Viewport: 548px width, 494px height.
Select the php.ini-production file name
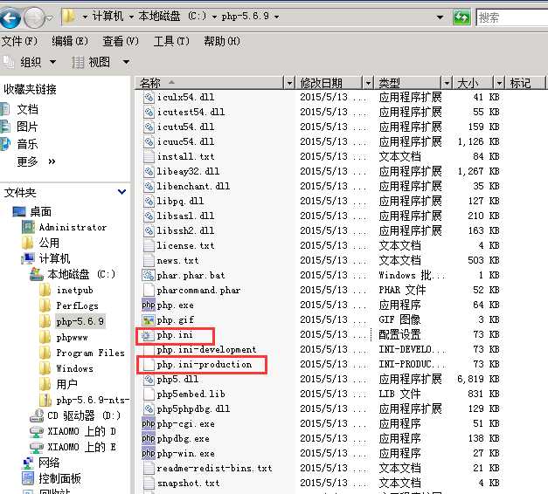[x=205, y=365]
